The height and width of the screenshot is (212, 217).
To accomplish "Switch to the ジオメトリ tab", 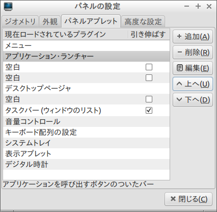I will (x=20, y=21).
